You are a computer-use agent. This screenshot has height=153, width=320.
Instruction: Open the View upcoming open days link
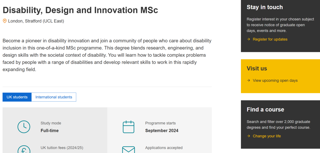click(x=275, y=80)
